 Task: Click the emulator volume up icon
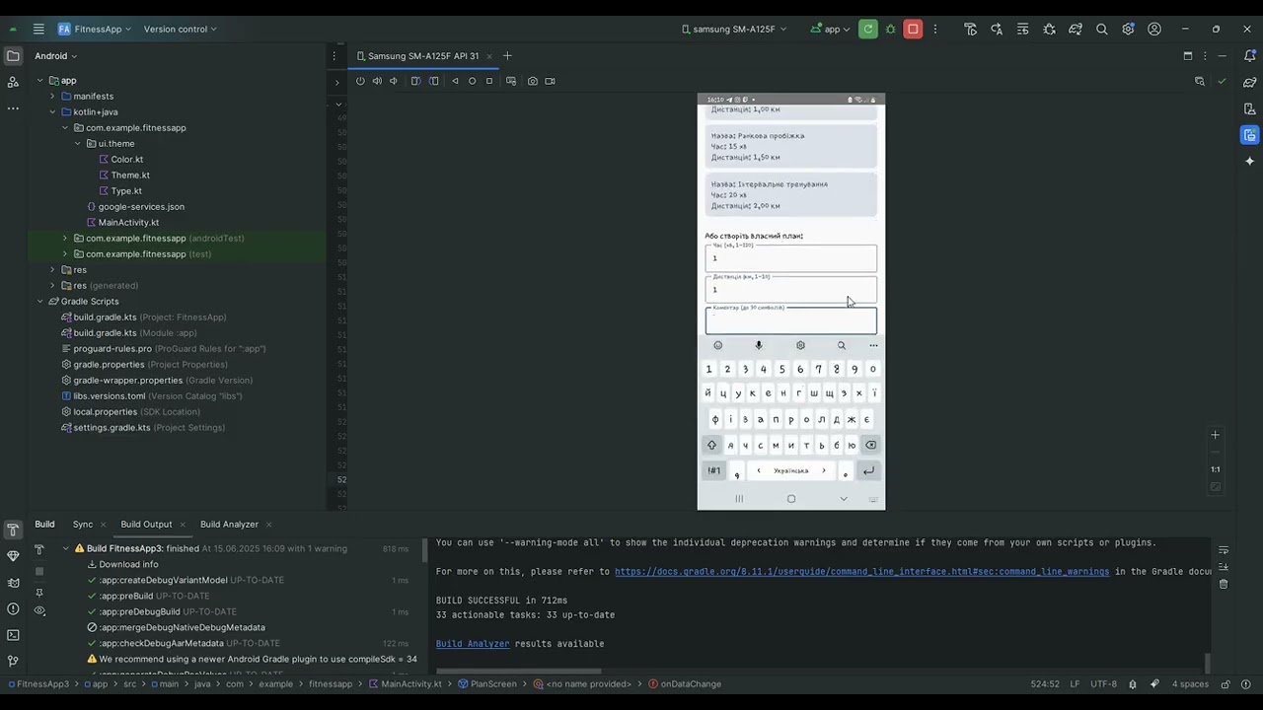377,81
